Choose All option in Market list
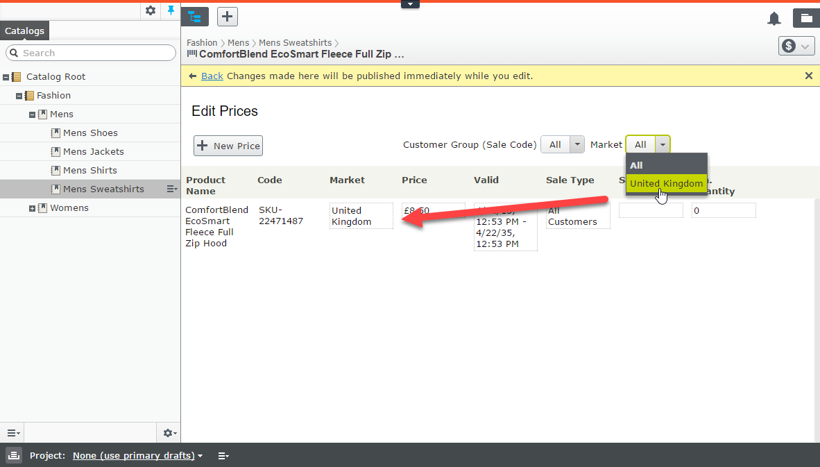The width and height of the screenshot is (820, 467). tap(636, 165)
